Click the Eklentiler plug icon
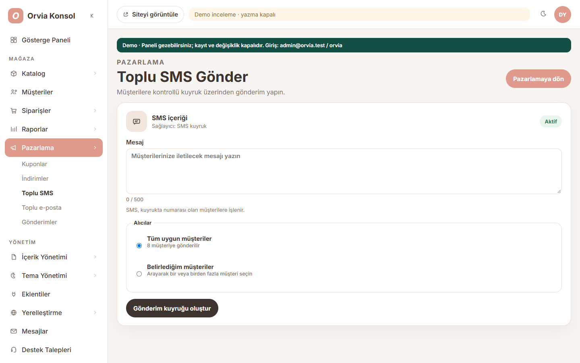The image size is (580, 363). (14, 294)
